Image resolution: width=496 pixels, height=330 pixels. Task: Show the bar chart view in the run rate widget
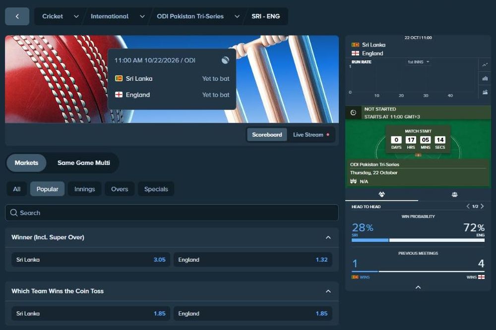(x=485, y=78)
